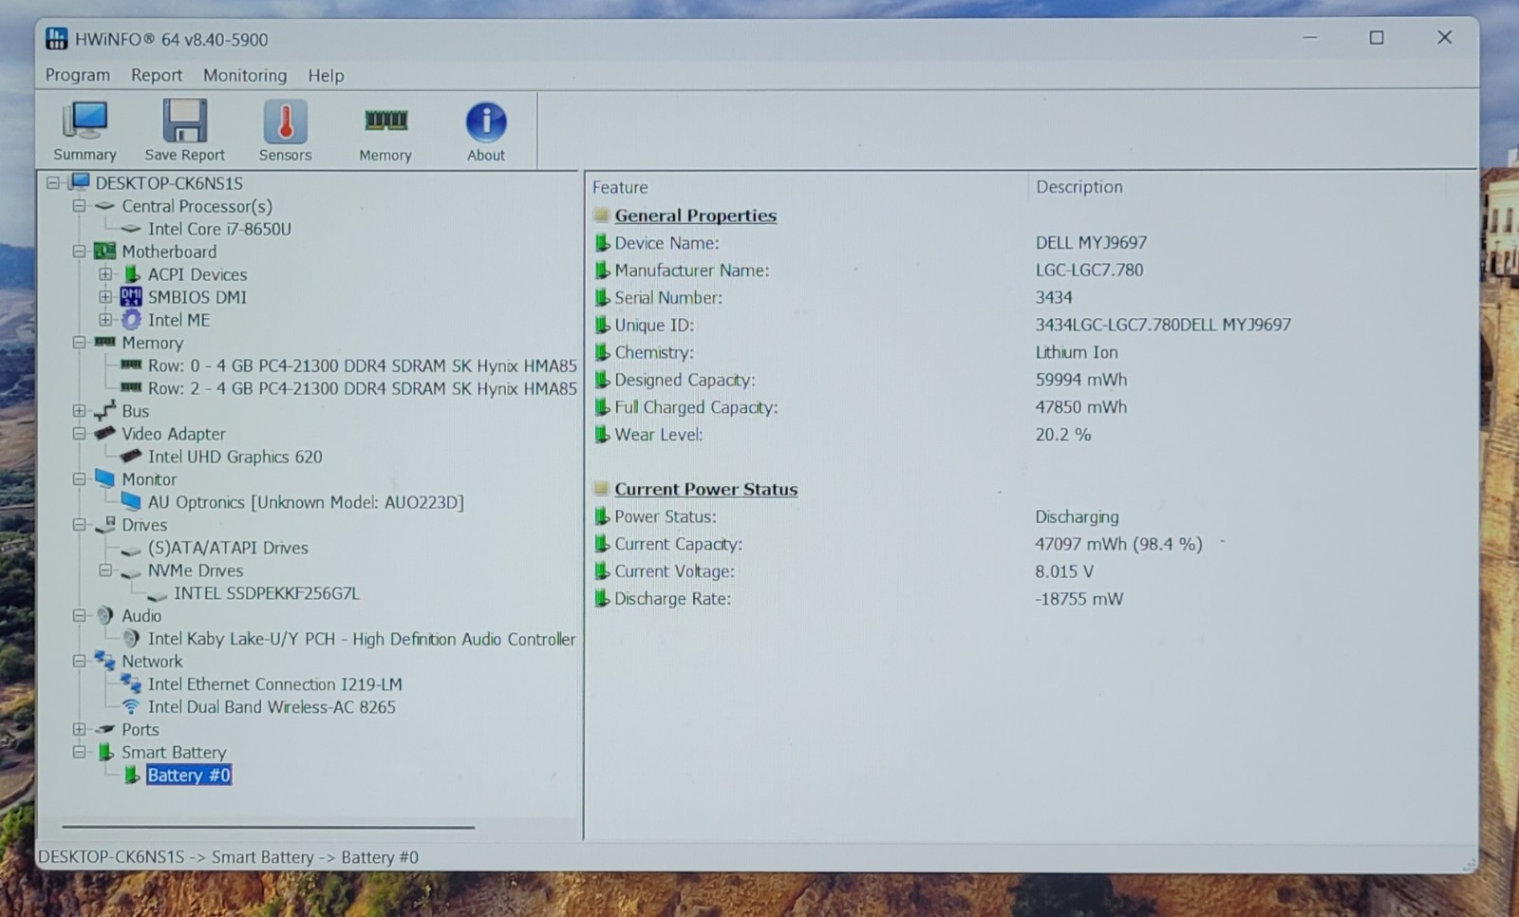Image resolution: width=1519 pixels, height=917 pixels.
Task: Open the Summary toolbar icon
Action: click(84, 121)
